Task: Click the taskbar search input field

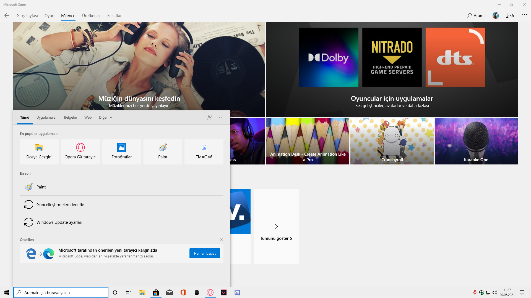Action: (61, 292)
